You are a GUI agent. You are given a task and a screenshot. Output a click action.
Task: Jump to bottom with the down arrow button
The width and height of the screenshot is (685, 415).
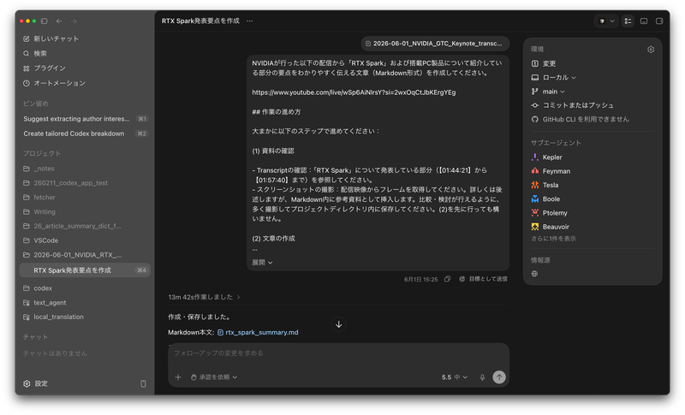(x=338, y=324)
